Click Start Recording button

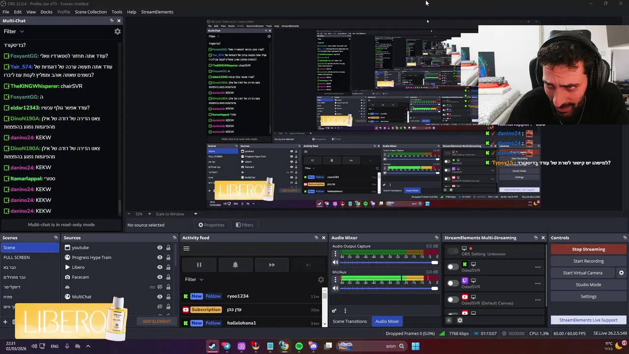pos(588,261)
